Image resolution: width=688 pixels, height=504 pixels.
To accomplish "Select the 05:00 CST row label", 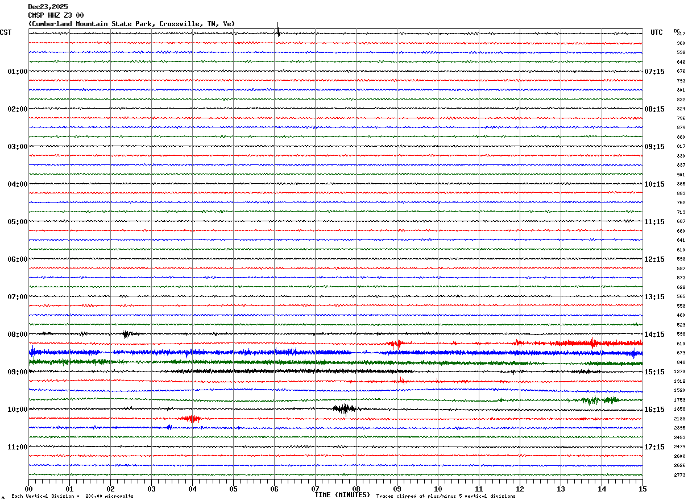I will 18,222.
